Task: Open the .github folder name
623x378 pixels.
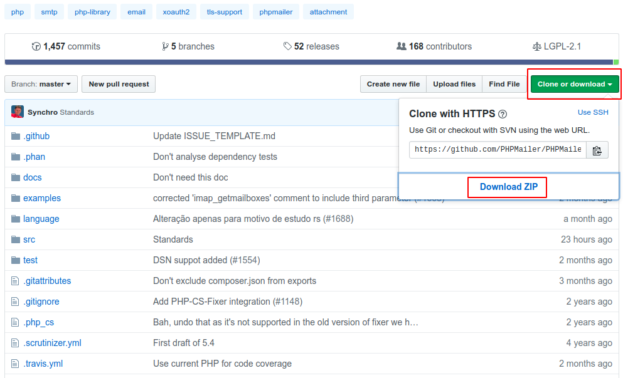Action: [x=36, y=136]
